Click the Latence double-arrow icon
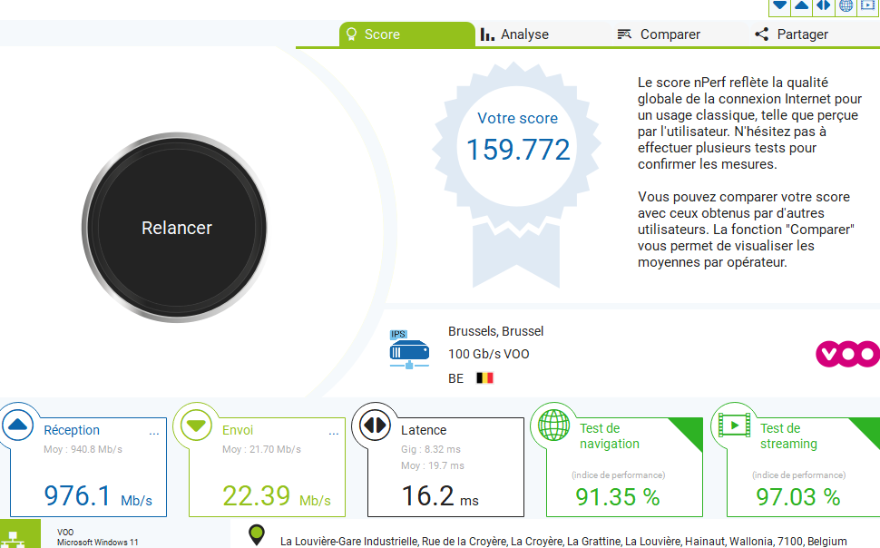This screenshot has width=880, height=548. [x=375, y=425]
